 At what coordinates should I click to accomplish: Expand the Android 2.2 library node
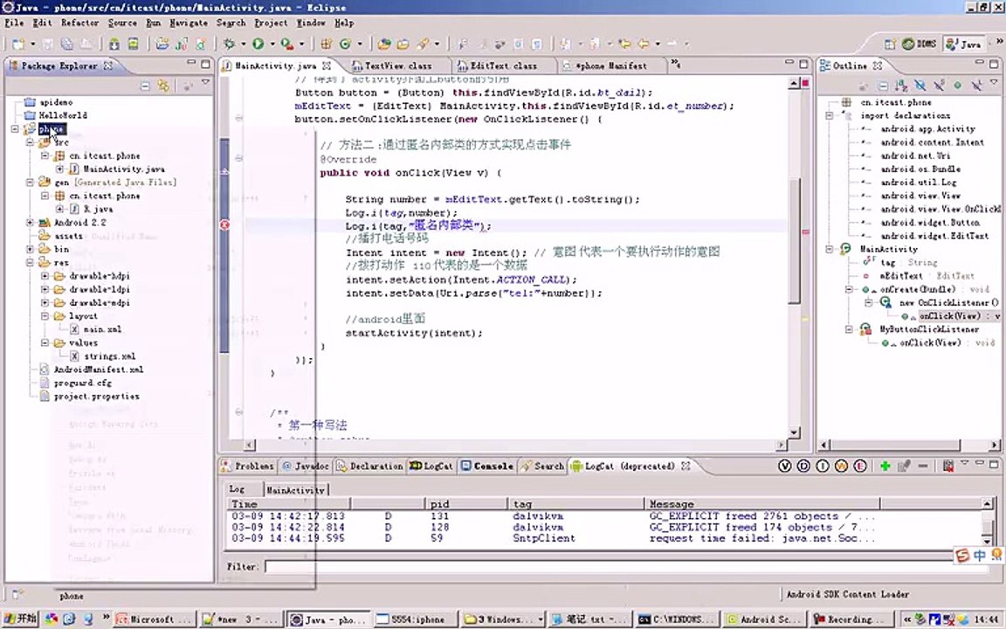[x=30, y=223]
